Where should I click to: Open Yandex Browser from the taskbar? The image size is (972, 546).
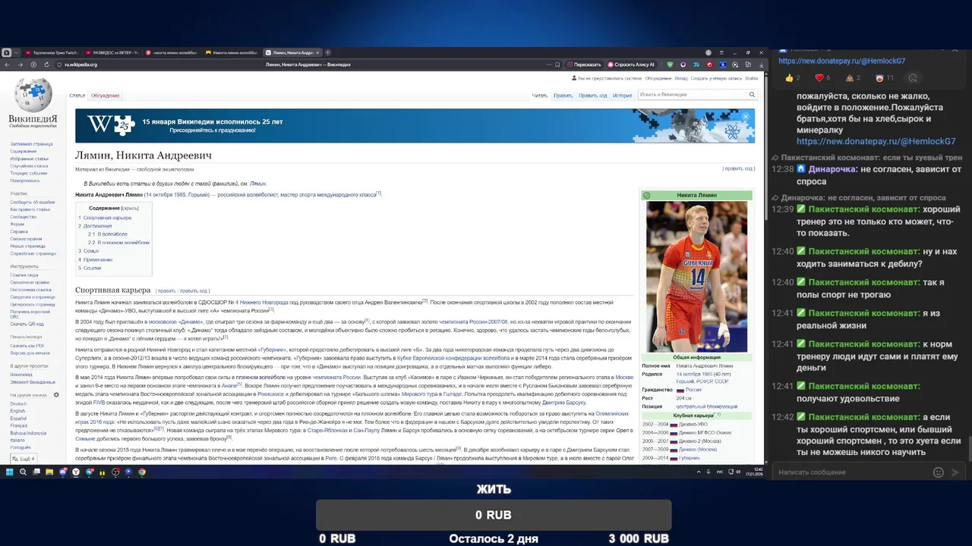click(x=76, y=472)
